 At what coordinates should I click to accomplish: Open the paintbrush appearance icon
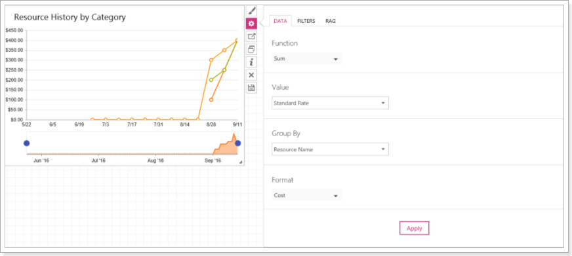[251, 11]
